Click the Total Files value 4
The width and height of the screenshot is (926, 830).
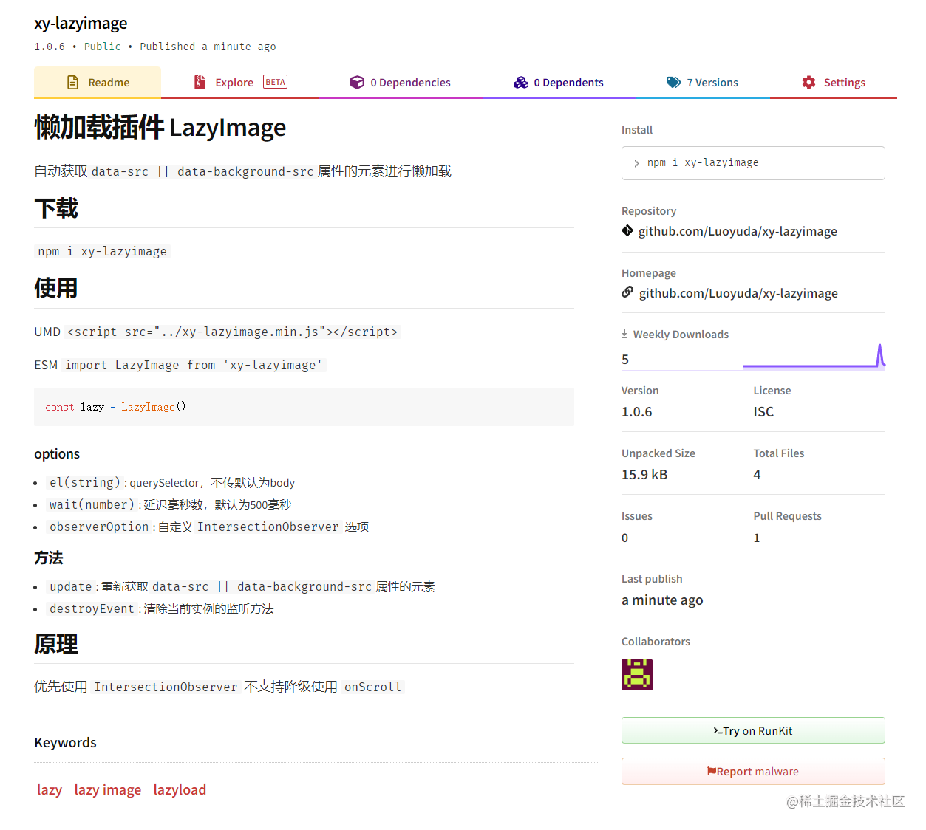pyautogui.click(x=757, y=475)
